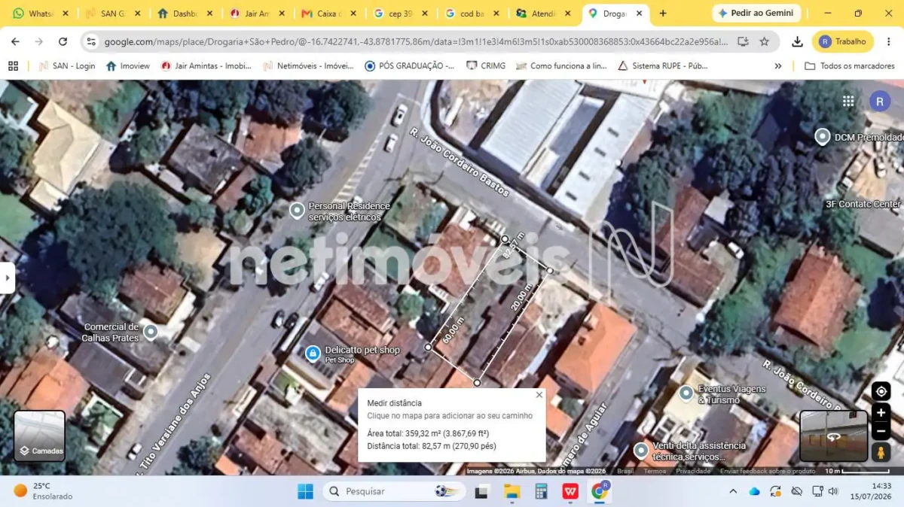
Task: Open Google apps grid icon
Action: 848,101
